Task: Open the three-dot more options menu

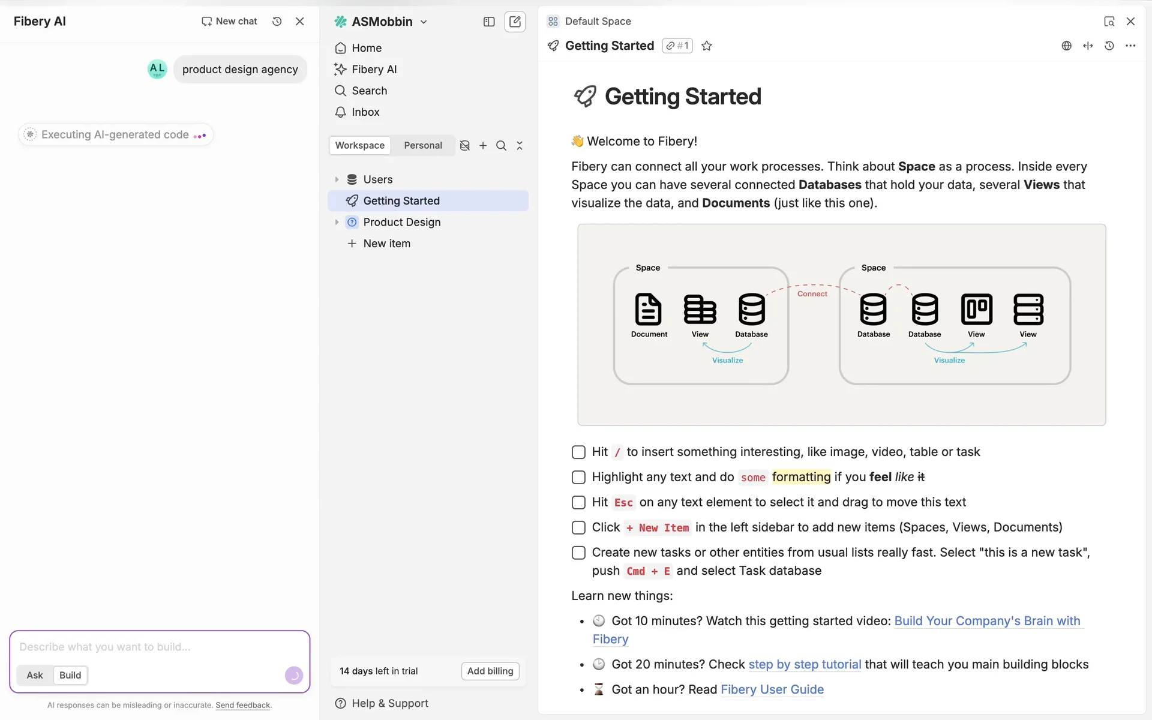Action: coord(1130,46)
